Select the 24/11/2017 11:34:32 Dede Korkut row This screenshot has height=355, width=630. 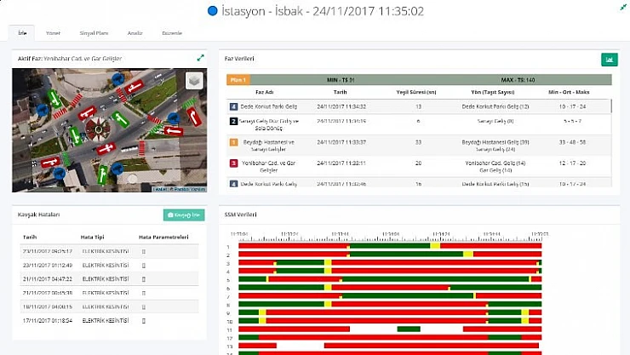pyautogui.click(x=418, y=106)
